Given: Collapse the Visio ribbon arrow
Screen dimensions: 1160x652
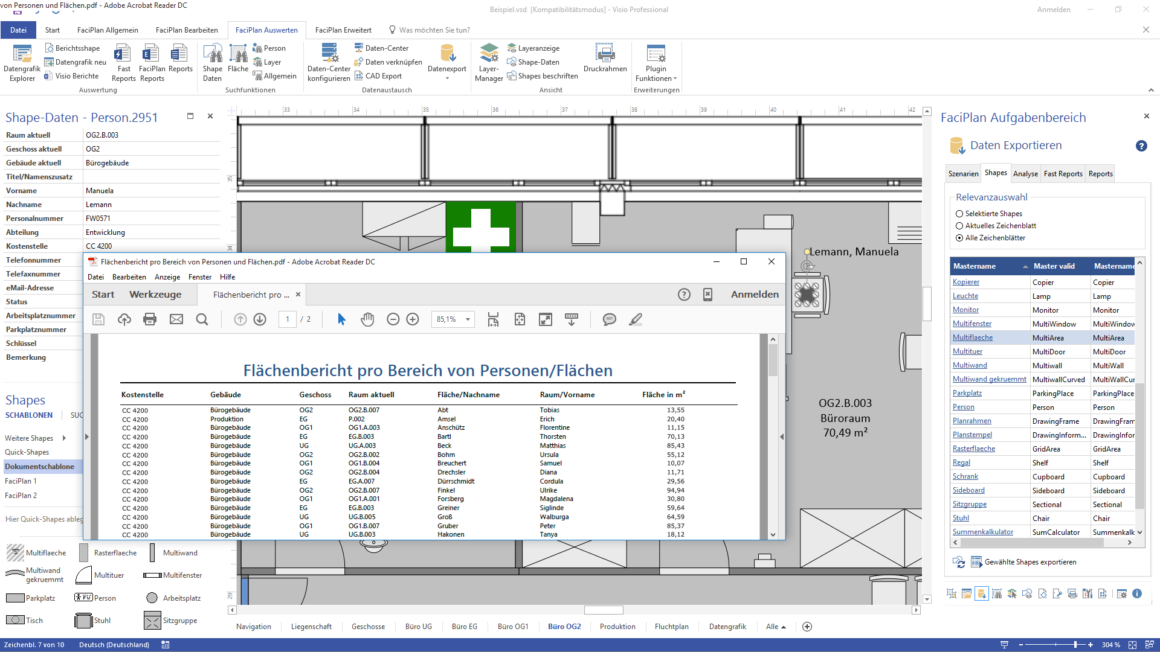Looking at the screenshot, I should (x=1151, y=90).
